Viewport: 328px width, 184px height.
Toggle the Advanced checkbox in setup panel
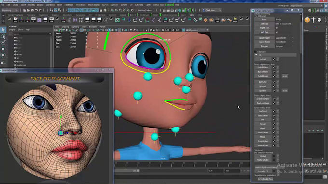(x=255, y=52)
